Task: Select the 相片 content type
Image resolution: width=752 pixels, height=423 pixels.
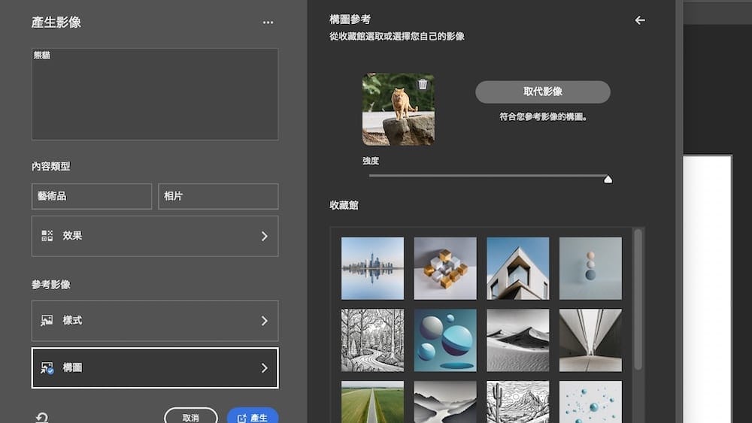Action: (218, 196)
